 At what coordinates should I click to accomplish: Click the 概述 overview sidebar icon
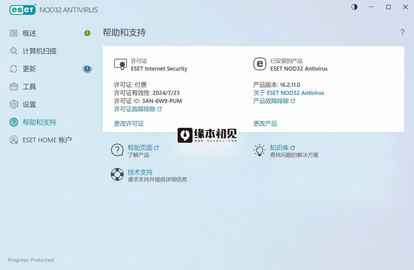click(x=14, y=33)
